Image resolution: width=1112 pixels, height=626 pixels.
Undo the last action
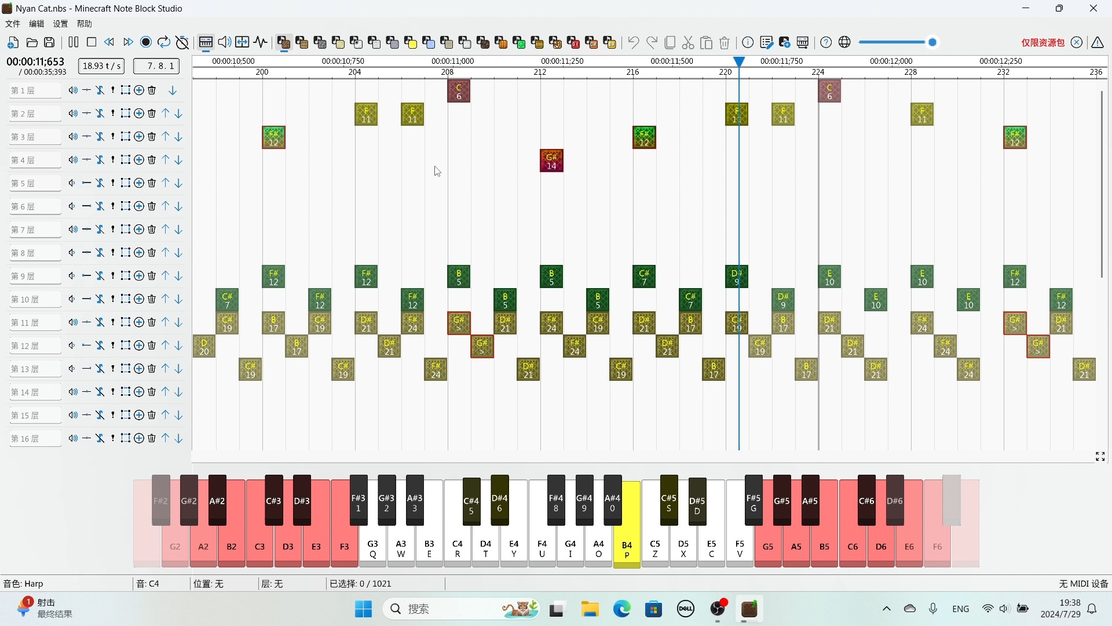tap(634, 42)
